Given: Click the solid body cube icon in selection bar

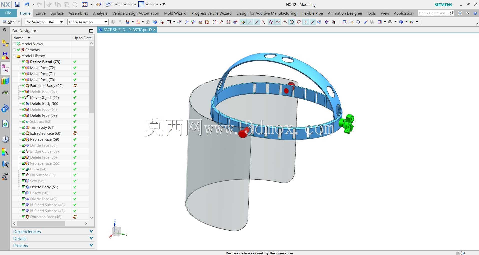Looking at the screenshot, I should point(155,22).
